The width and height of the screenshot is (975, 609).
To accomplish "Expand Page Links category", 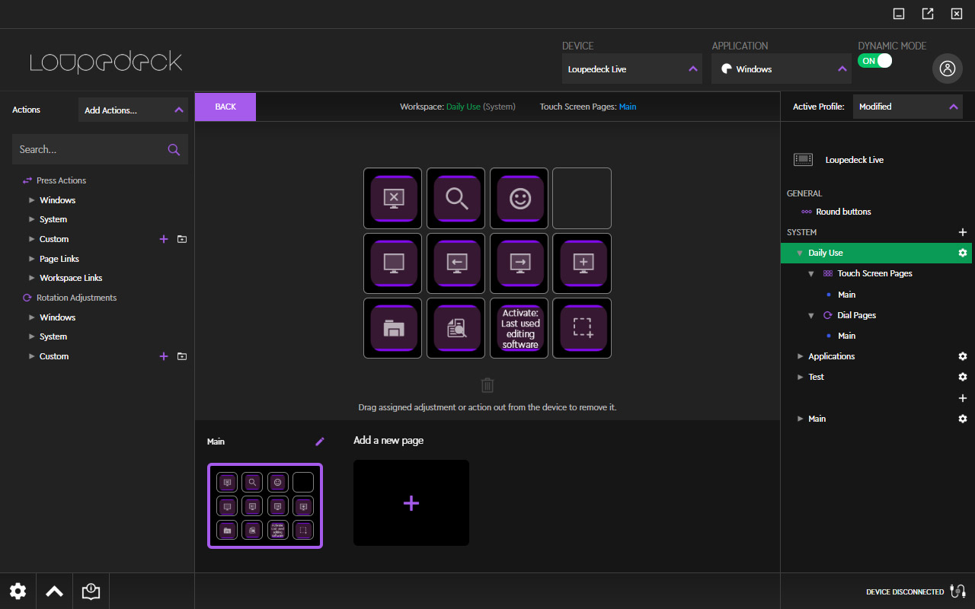I will click(31, 259).
